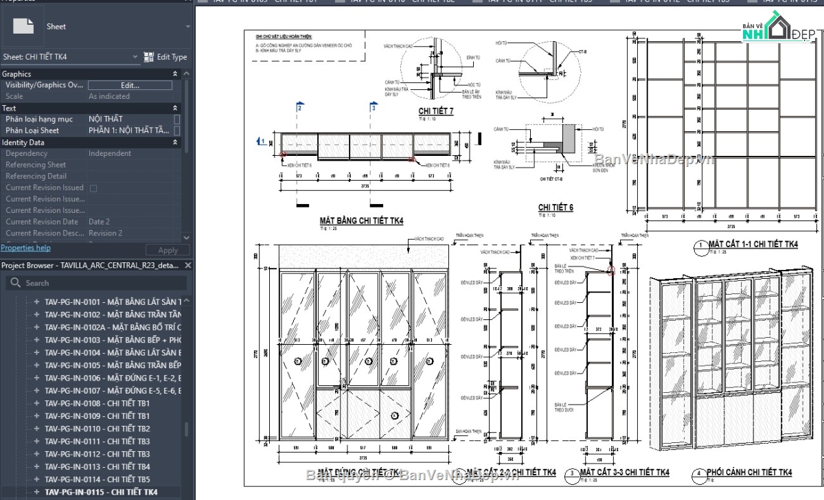Select the CHI TIẾT 6 view title
The width and height of the screenshot is (824, 500).
[556, 207]
